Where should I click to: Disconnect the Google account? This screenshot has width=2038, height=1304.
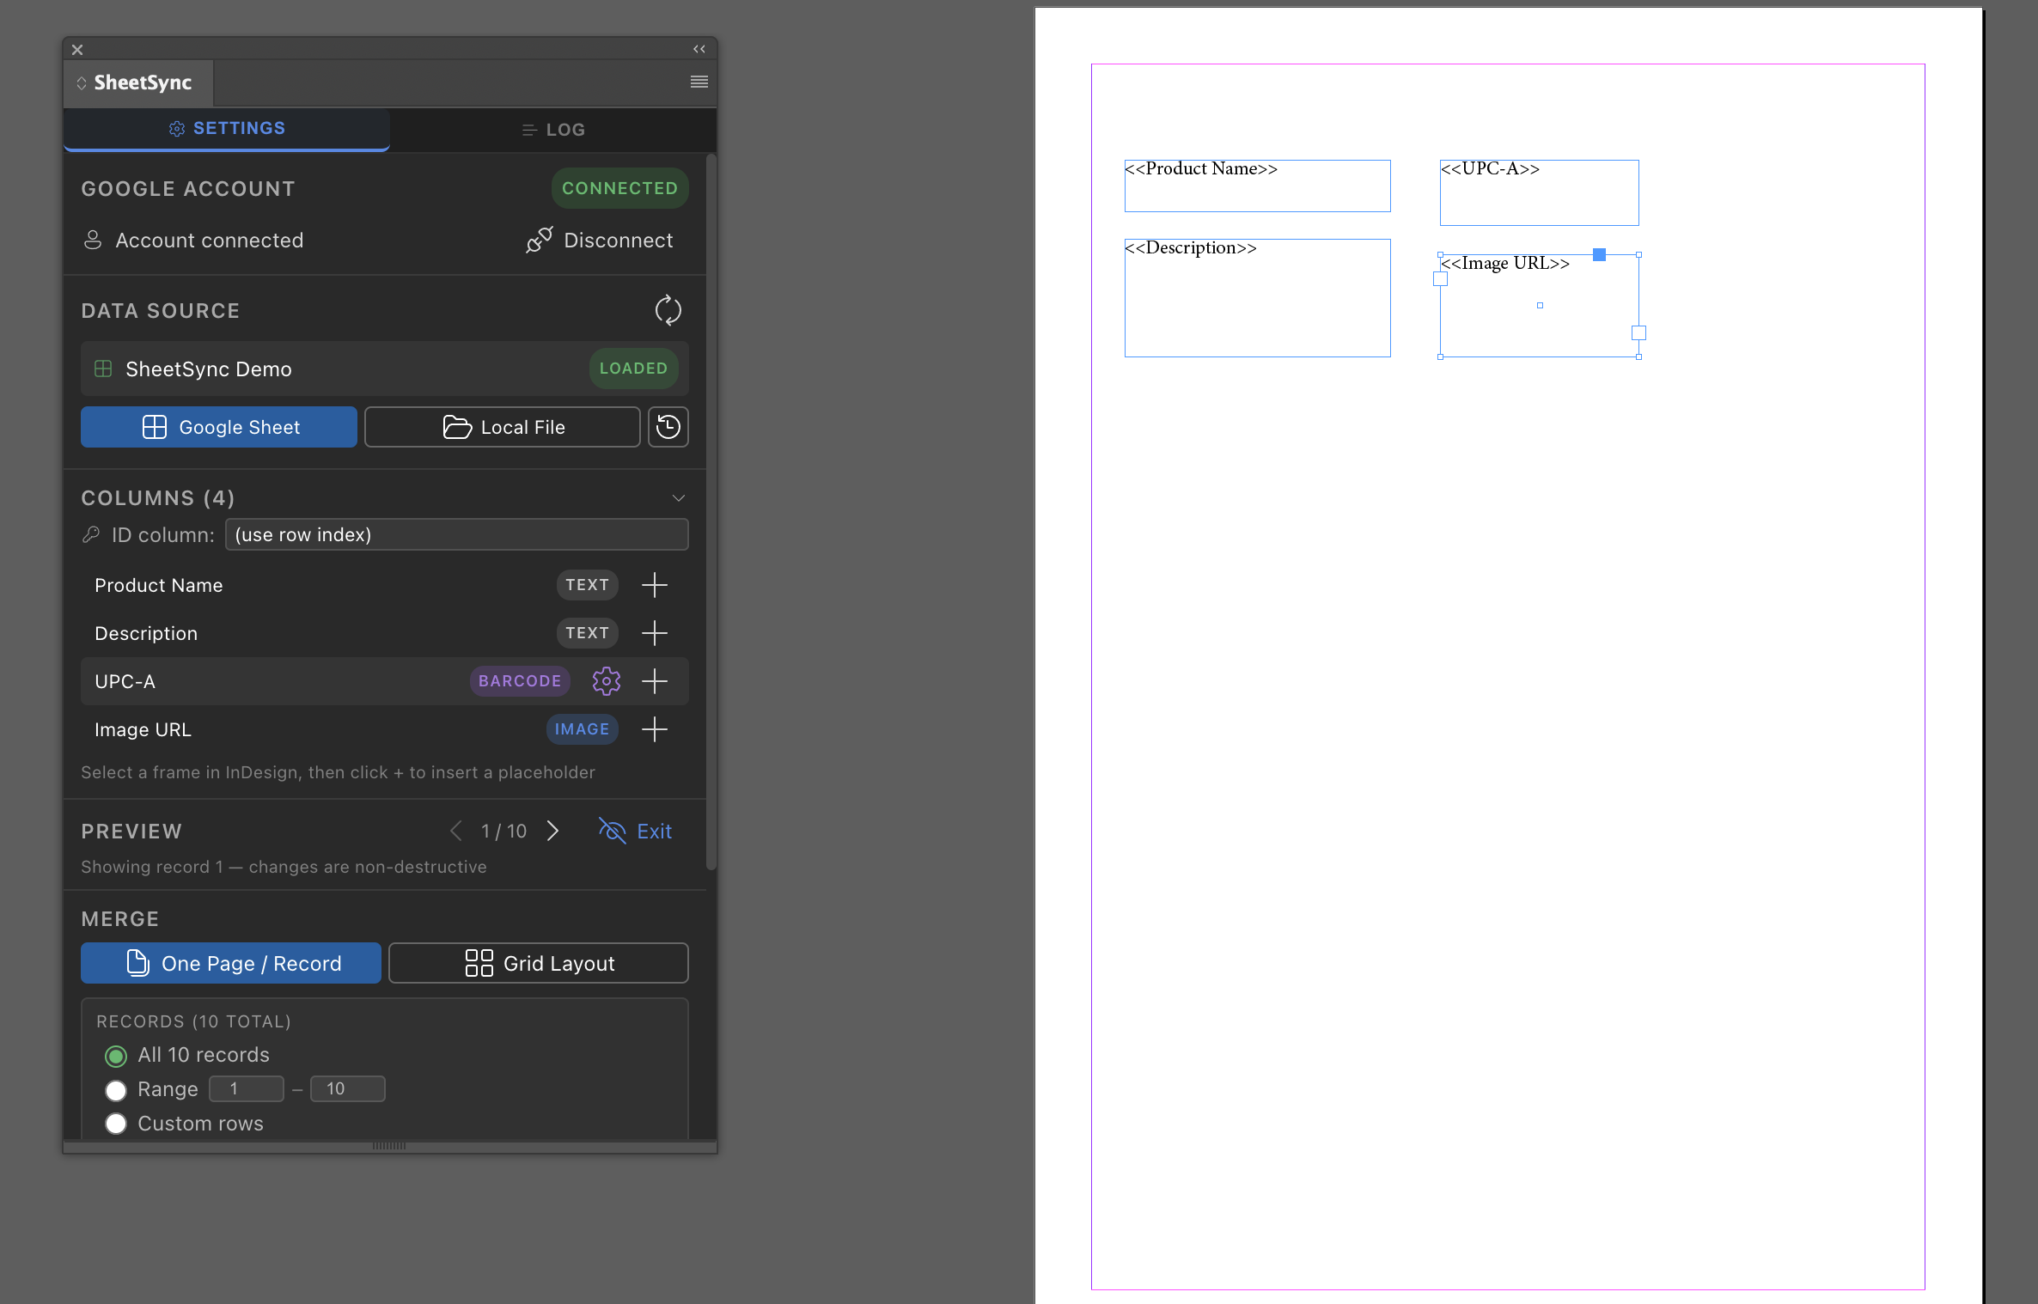point(600,241)
